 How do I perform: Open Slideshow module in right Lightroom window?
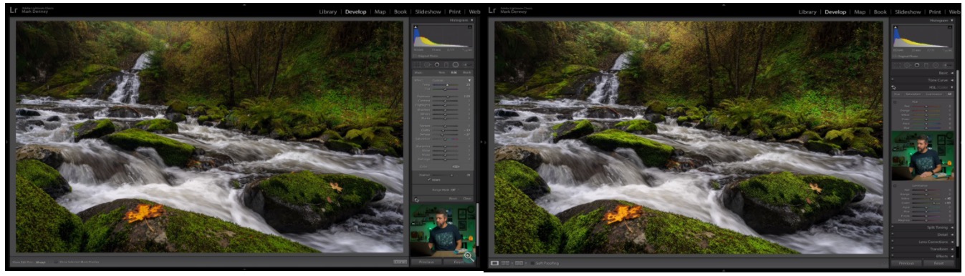pos(908,12)
